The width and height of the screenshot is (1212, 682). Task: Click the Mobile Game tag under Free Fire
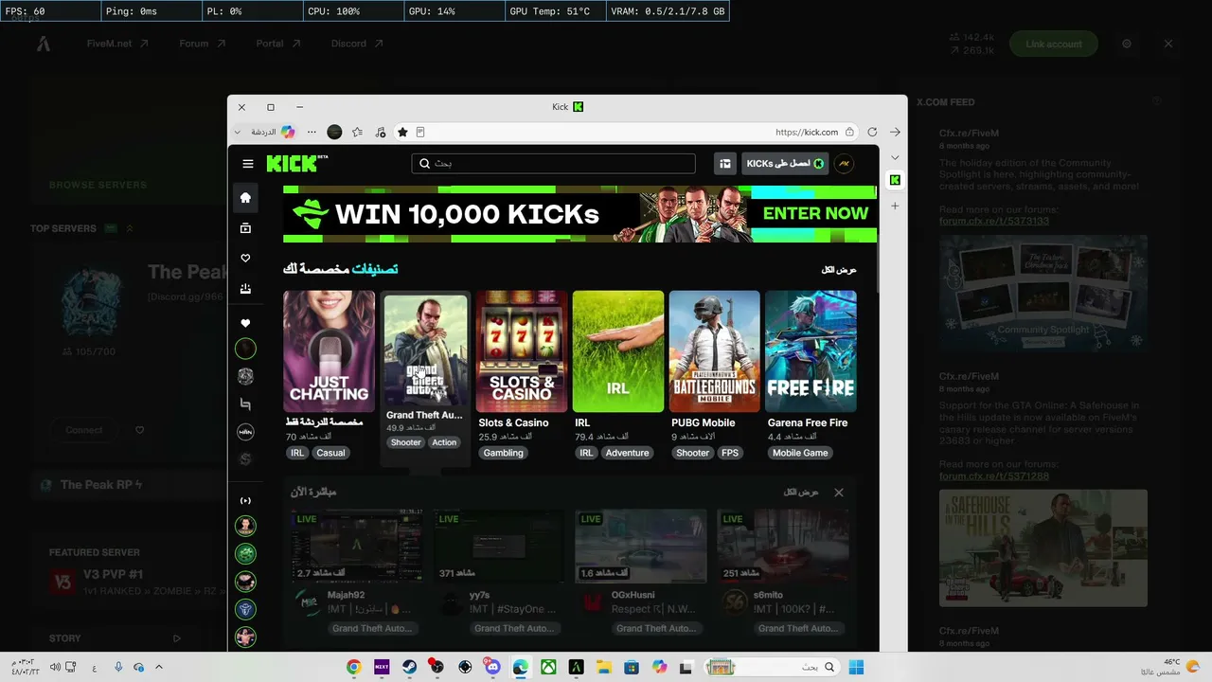click(x=800, y=453)
